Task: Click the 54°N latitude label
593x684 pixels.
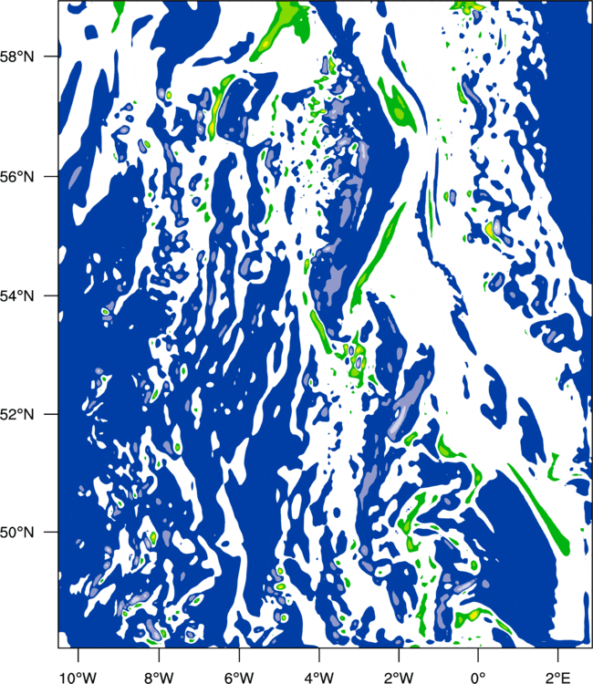Action: (x=17, y=296)
